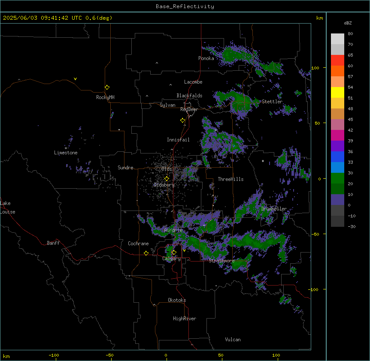Click the Lacombe town label
The height and width of the screenshot is (361, 370).
coord(193,82)
